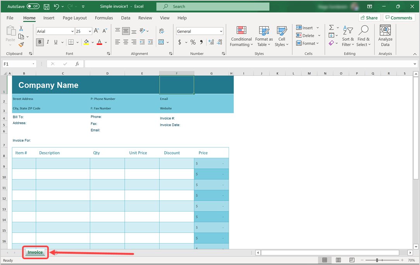Viewport: 420px width, 265px height.
Task: Open the Comments pane button
Action: pyautogui.click(x=398, y=18)
